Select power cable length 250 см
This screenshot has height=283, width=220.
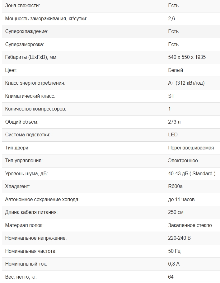176,212
